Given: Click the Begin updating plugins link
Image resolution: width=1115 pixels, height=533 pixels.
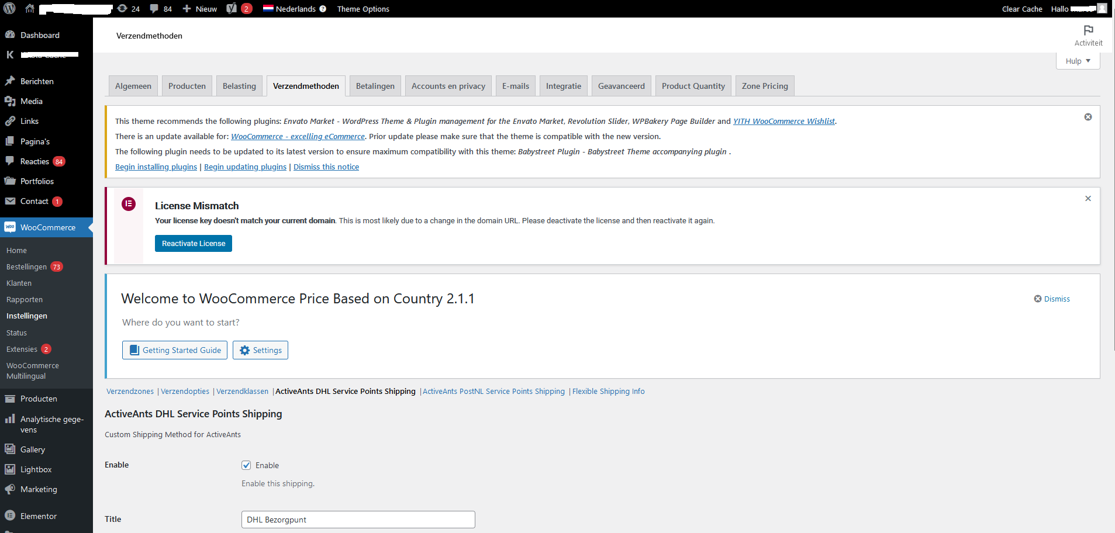Looking at the screenshot, I should pyautogui.click(x=245, y=167).
